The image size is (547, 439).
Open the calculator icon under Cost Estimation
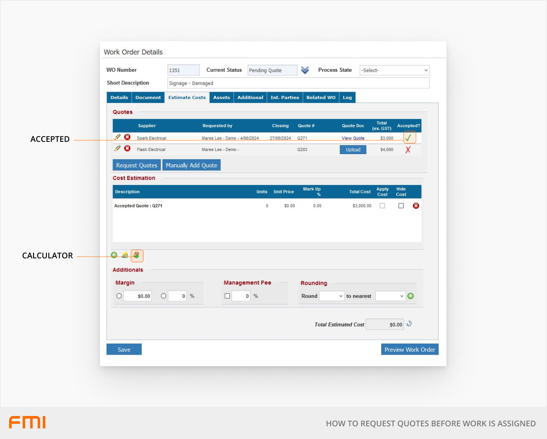(x=136, y=256)
